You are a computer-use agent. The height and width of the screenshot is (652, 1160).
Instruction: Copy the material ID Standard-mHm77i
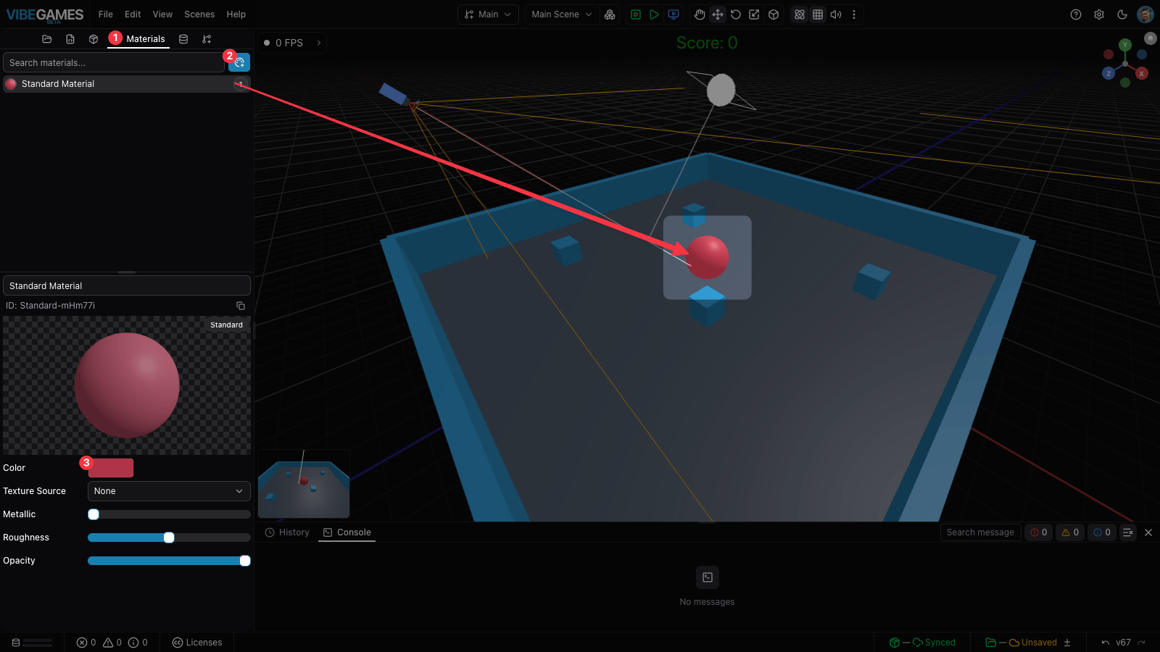coord(241,306)
